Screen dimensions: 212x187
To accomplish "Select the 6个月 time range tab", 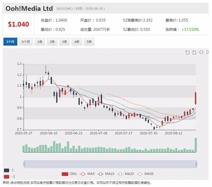I will point(26,42).
